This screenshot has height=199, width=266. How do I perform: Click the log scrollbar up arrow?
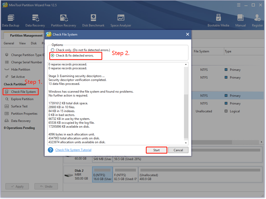click(x=186, y=64)
